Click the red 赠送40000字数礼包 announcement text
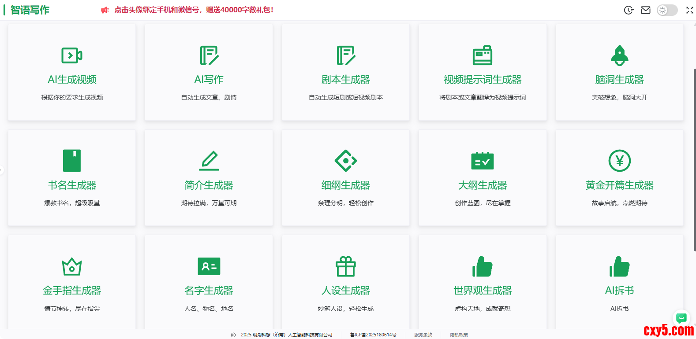The image size is (696, 339). [194, 10]
